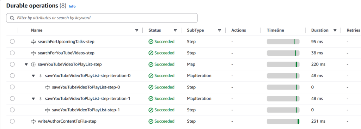Screen dimensions: 361x129
Task: Click the saveYouTubeVideoToPlayList-step-iteration-1 name text
Action: pyautogui.click(x=88, y=99)
